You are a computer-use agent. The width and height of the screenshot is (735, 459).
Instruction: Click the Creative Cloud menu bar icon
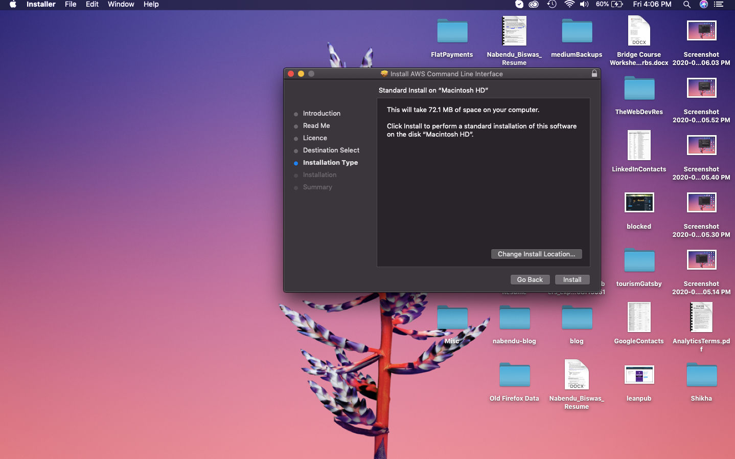534,4
